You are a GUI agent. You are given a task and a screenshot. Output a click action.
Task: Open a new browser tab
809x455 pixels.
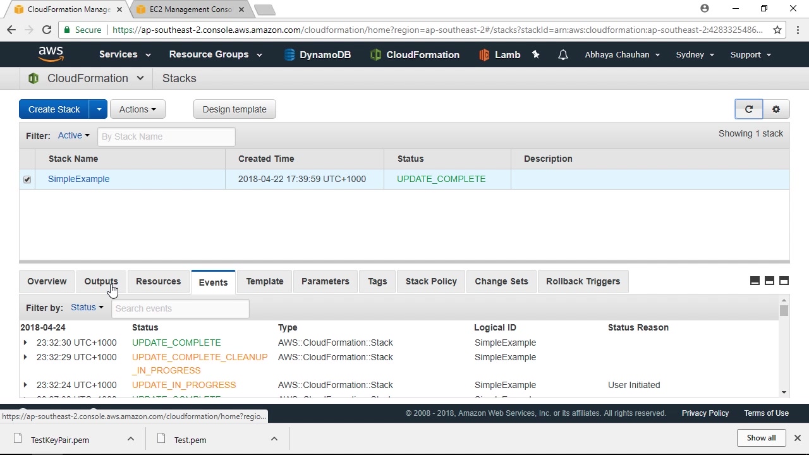pos(264,9)
